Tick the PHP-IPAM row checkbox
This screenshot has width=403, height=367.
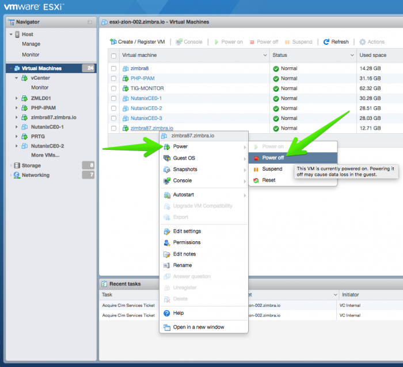point(113,79)
